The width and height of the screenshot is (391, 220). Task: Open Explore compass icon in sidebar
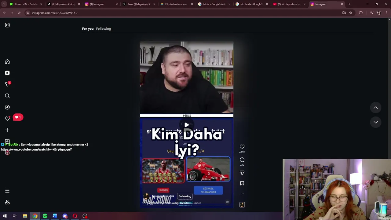click(7, 107)
